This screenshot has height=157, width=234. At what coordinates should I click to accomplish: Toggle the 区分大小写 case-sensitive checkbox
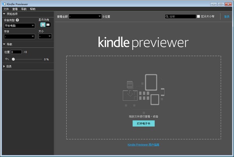199,16
